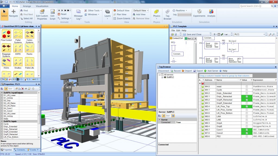The height and width of the screenshot is (156, 278).
Task: Open the Tag Browser from ribbon
Action: pyautogui.click(x=167, y=15)
